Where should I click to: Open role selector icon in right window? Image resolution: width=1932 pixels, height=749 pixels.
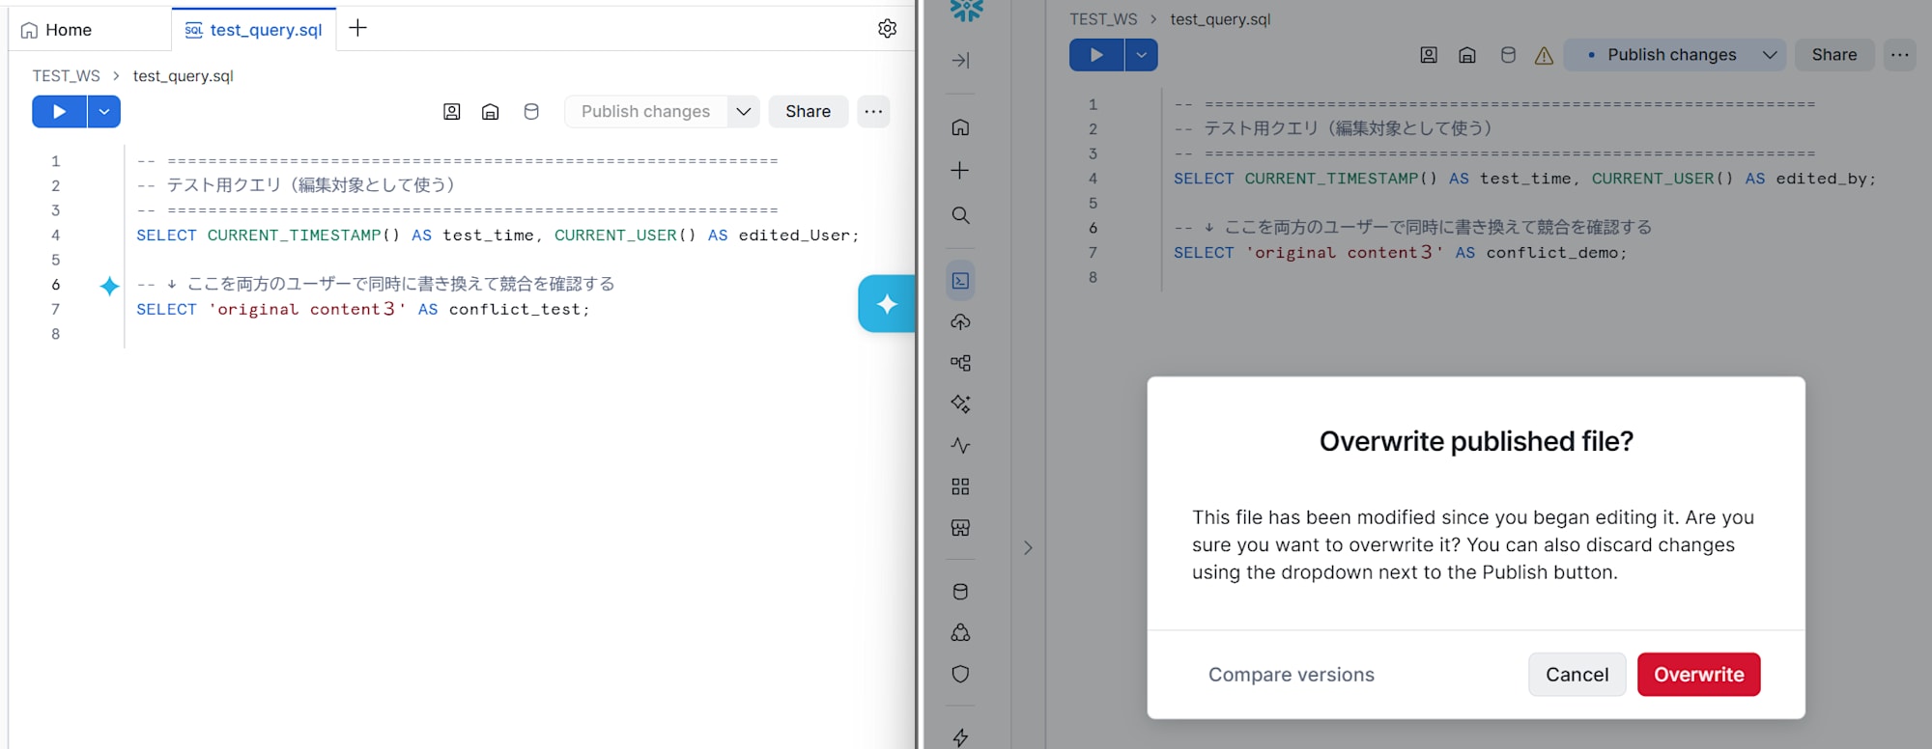tap(1429, 55)
